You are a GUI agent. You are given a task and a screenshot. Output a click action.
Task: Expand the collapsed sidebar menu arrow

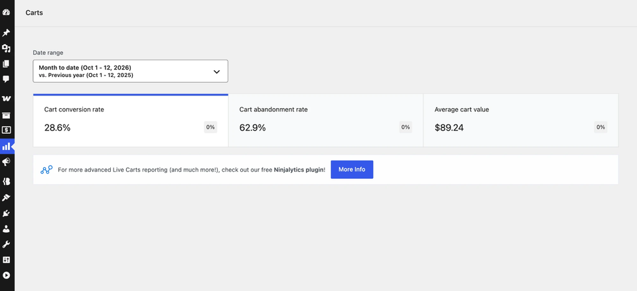coord(6,275)
